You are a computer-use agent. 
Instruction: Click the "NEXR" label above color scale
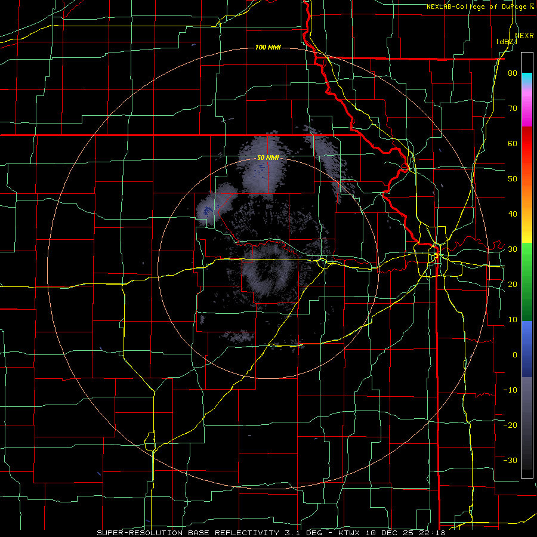pos(524,36)
